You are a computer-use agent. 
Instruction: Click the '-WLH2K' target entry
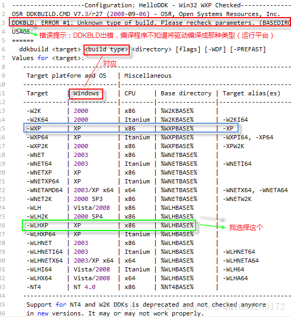(x=37, y=217)
